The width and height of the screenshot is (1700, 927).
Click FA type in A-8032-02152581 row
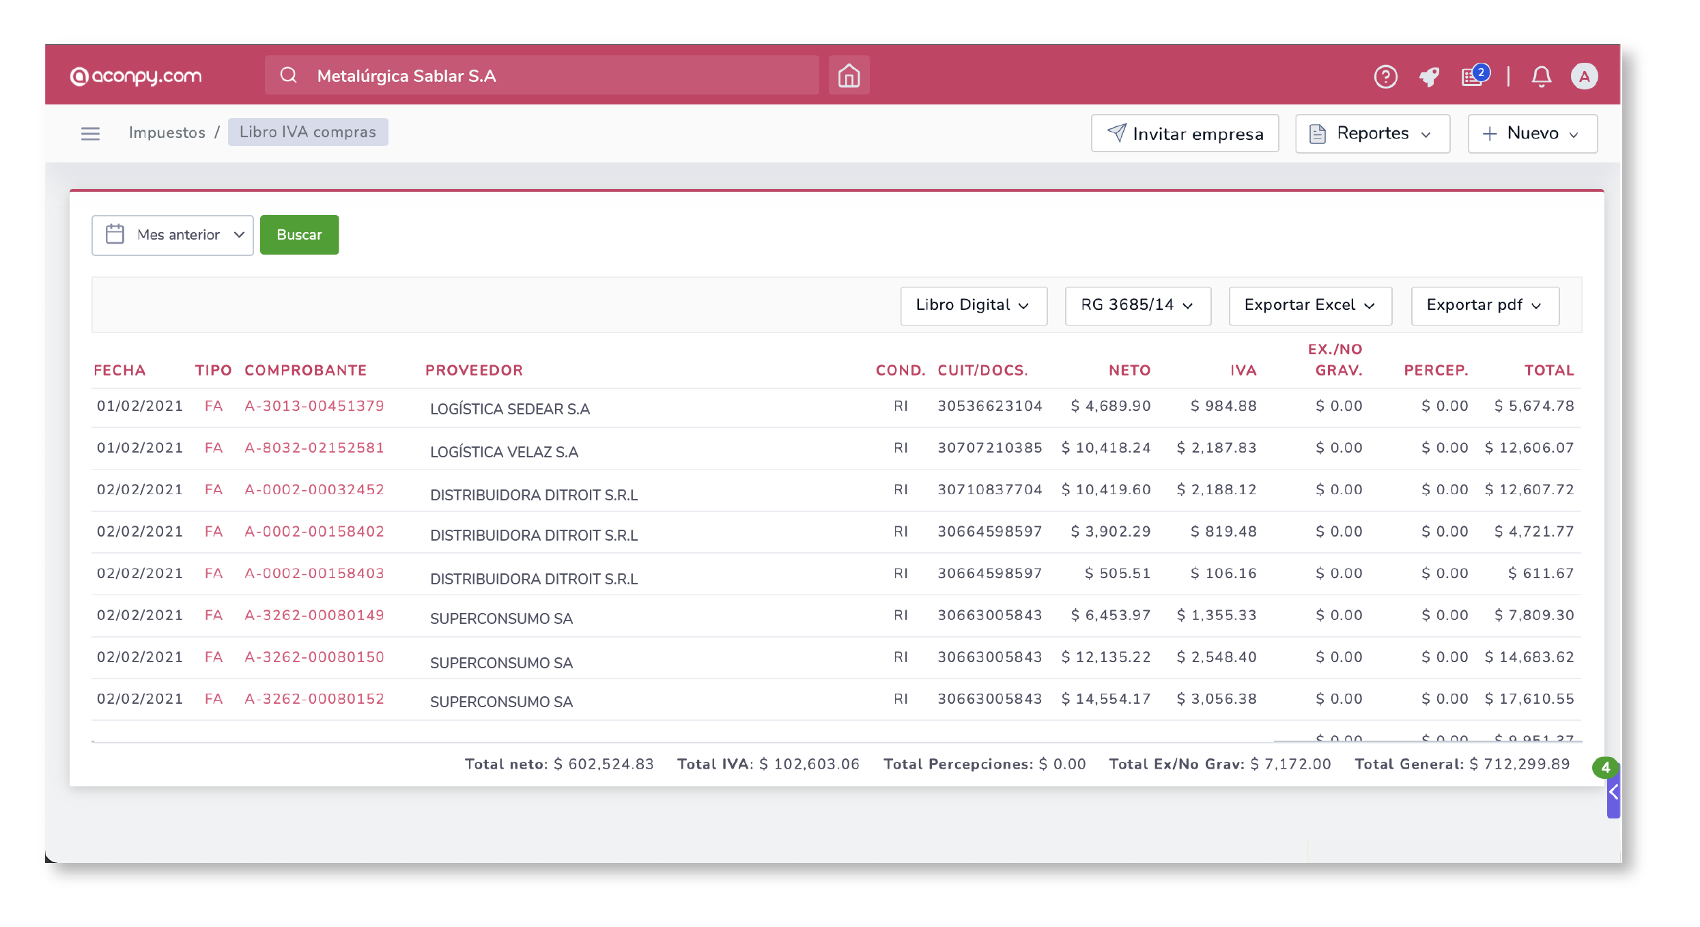pyautogui.click(x=214, y=448)
